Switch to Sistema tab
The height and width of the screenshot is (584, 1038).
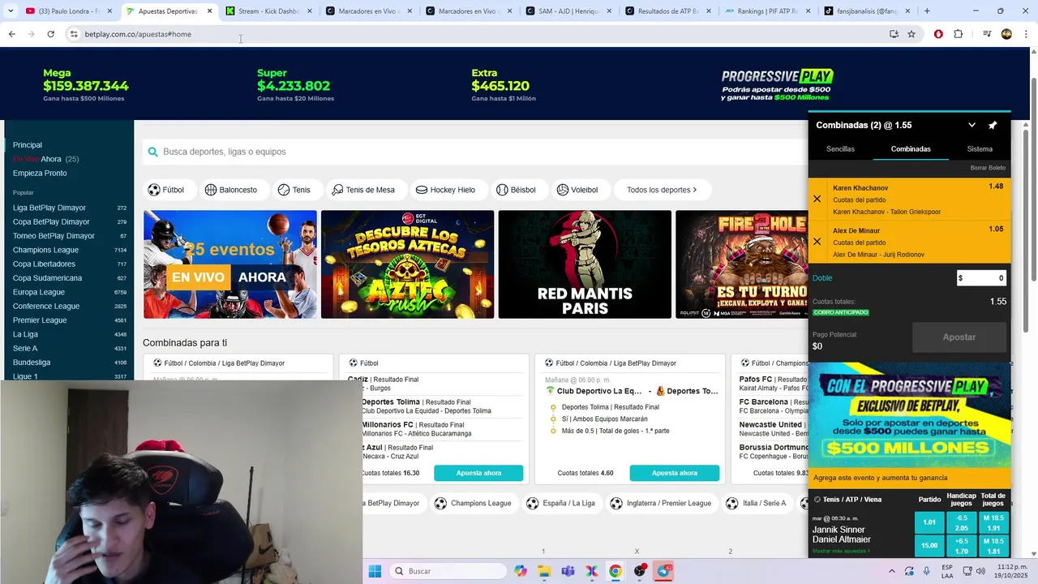(x=980, y=149)
